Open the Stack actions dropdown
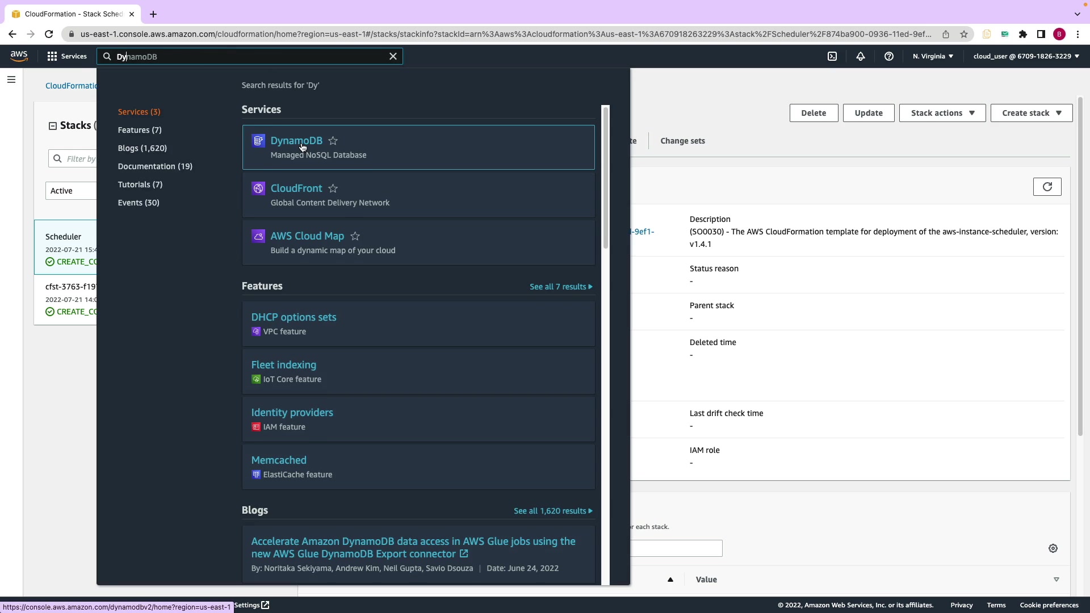 pyautogui.click(x=942, y=113)
